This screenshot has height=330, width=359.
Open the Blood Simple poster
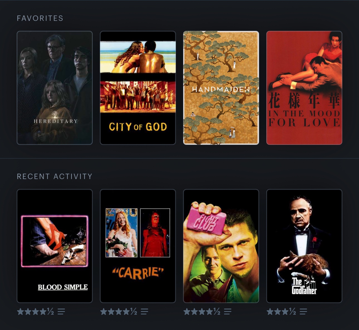coord(55,246)
